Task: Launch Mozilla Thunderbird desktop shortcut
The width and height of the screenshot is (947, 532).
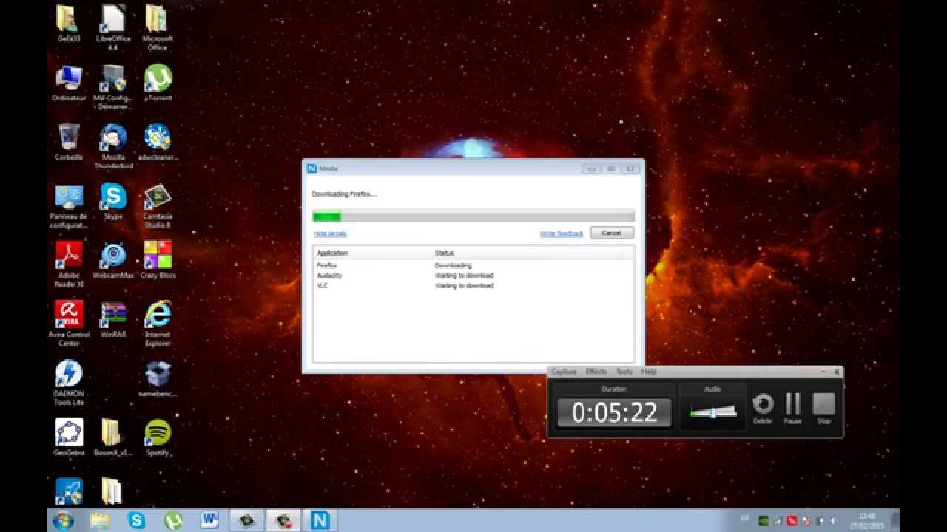Action: [113, 146]
